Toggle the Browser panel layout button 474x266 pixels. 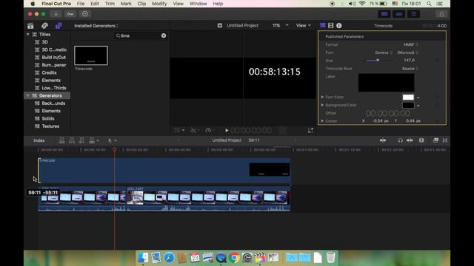coord(384,14)
